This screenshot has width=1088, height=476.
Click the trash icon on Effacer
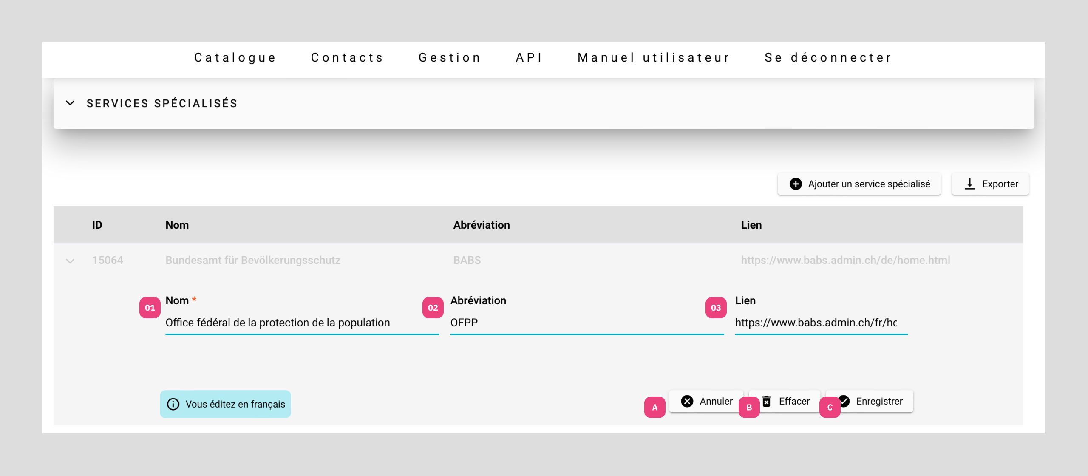pyautogui.click(x=767, y=401)
